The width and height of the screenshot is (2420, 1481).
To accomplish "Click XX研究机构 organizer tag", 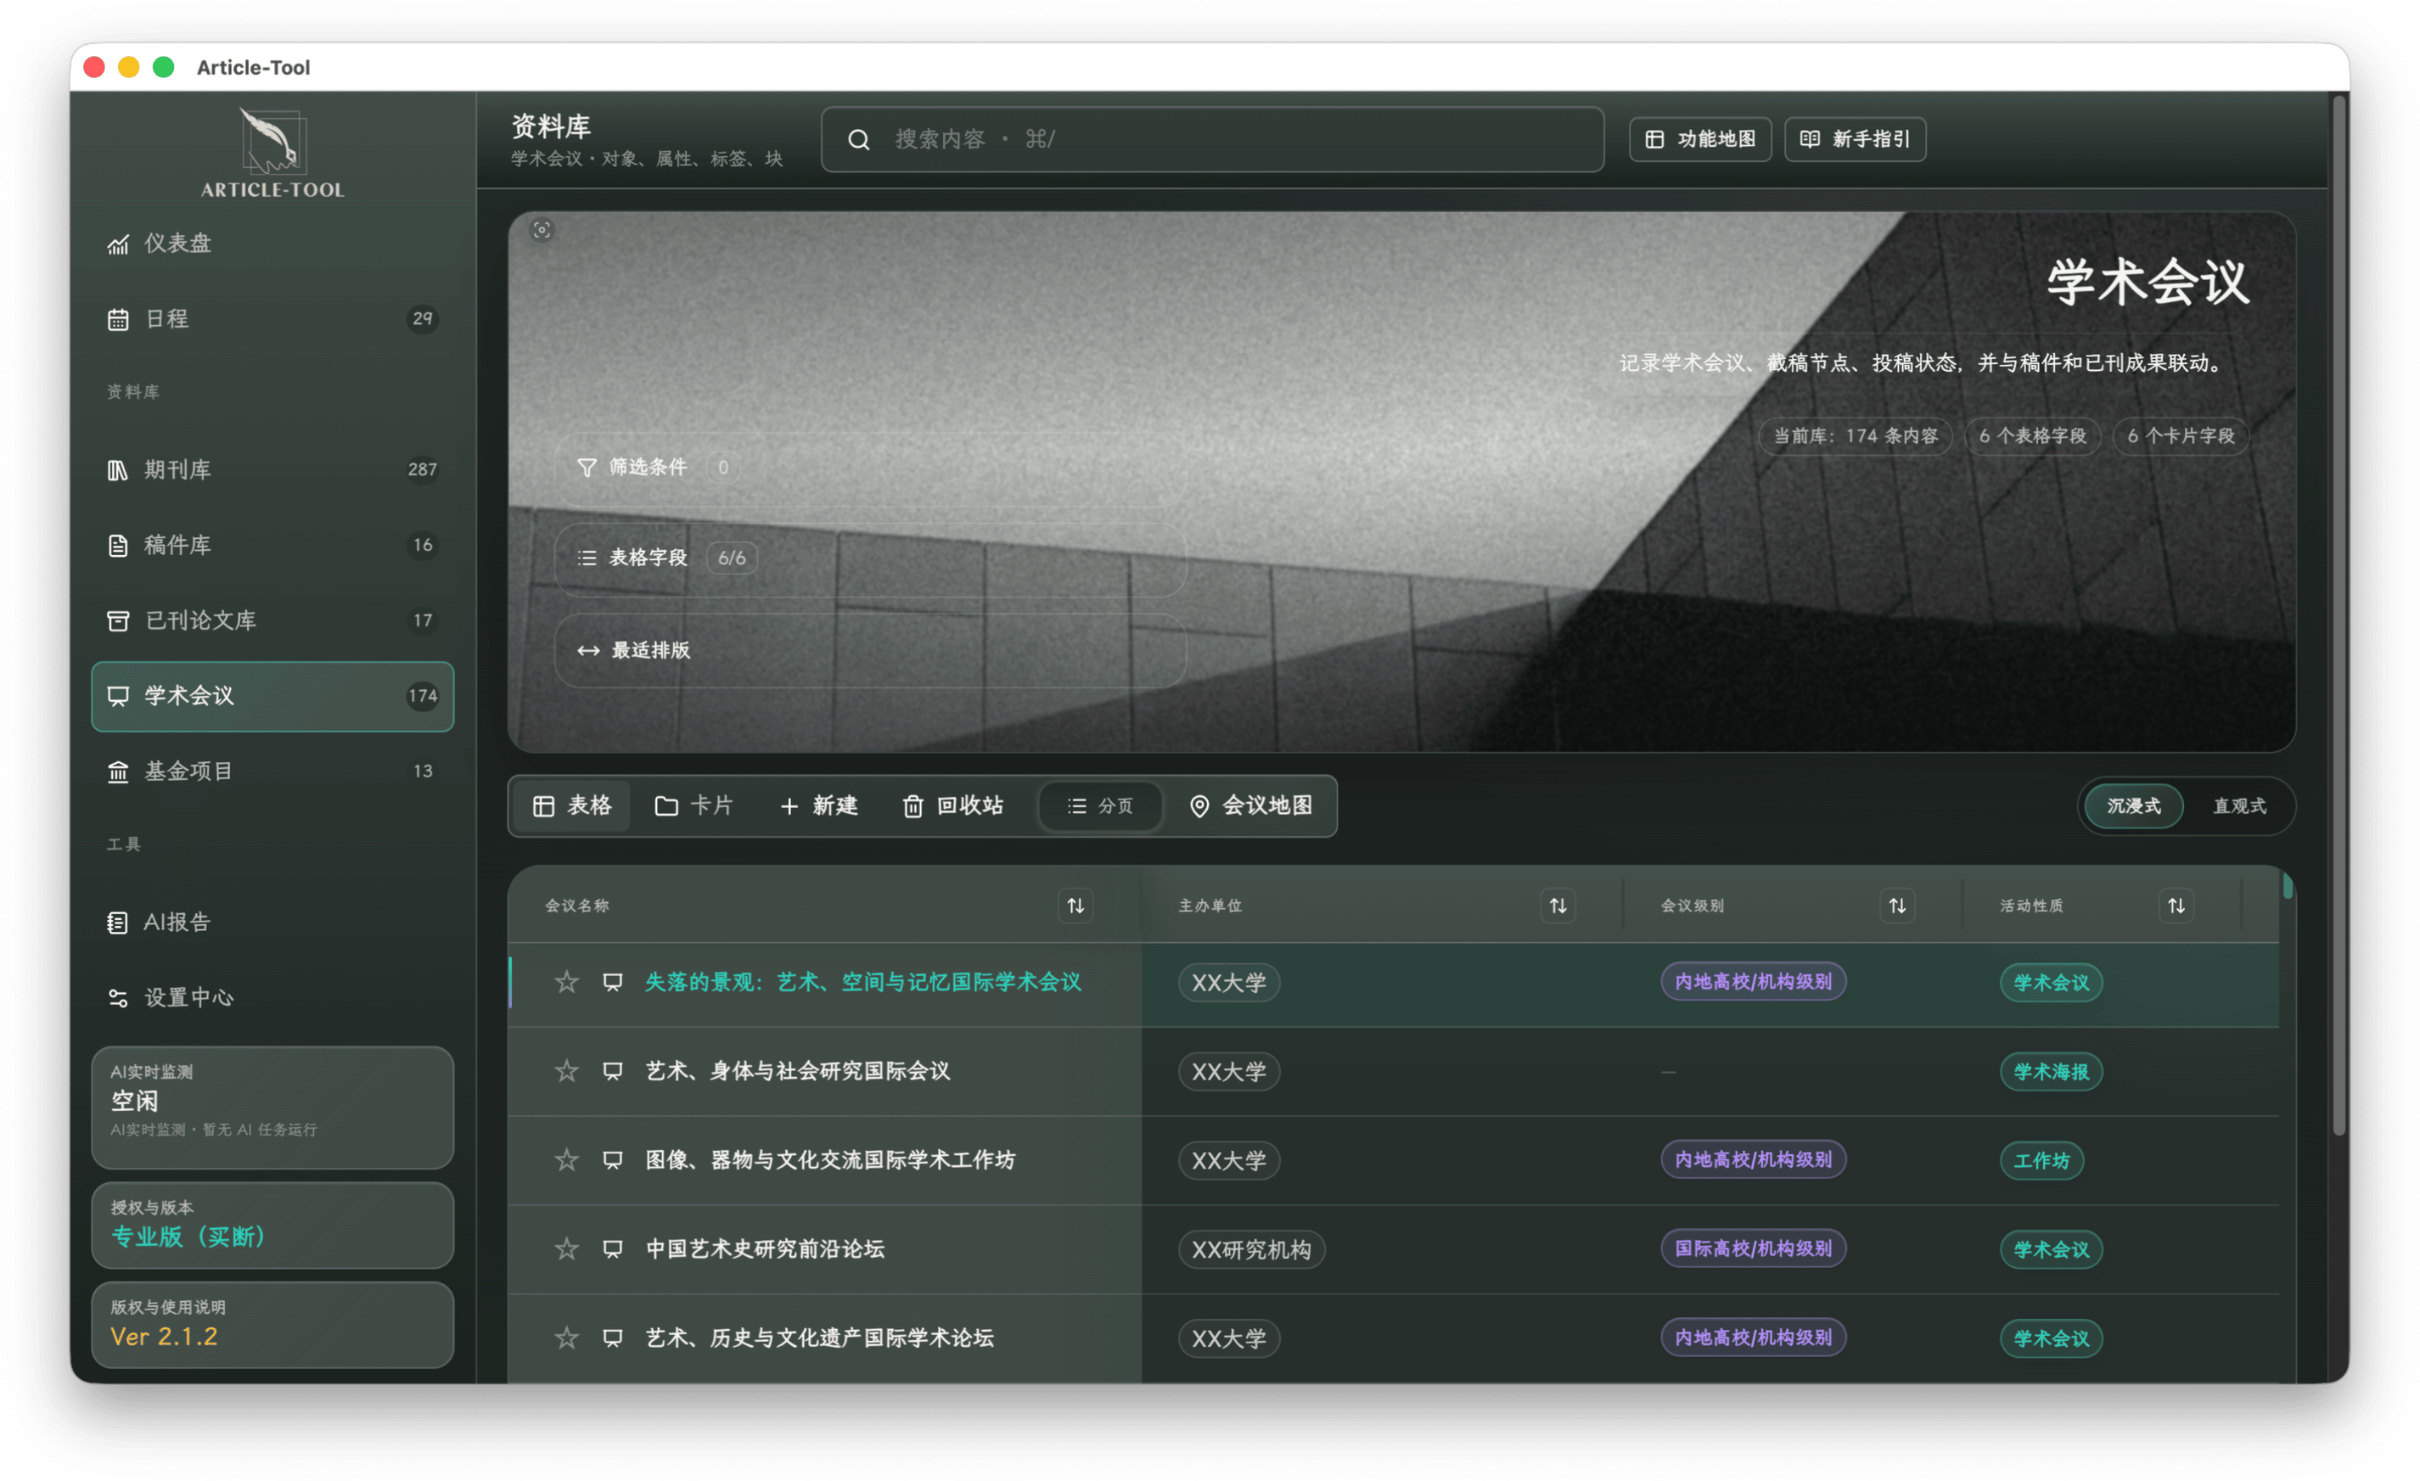I will coord(1250,1249).
